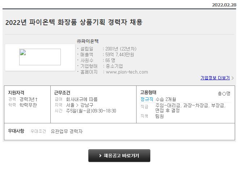This screenshot has width=239, height=176.
Task: Click the location text 서울 > 강남구
Action: (x=80, y=105)
